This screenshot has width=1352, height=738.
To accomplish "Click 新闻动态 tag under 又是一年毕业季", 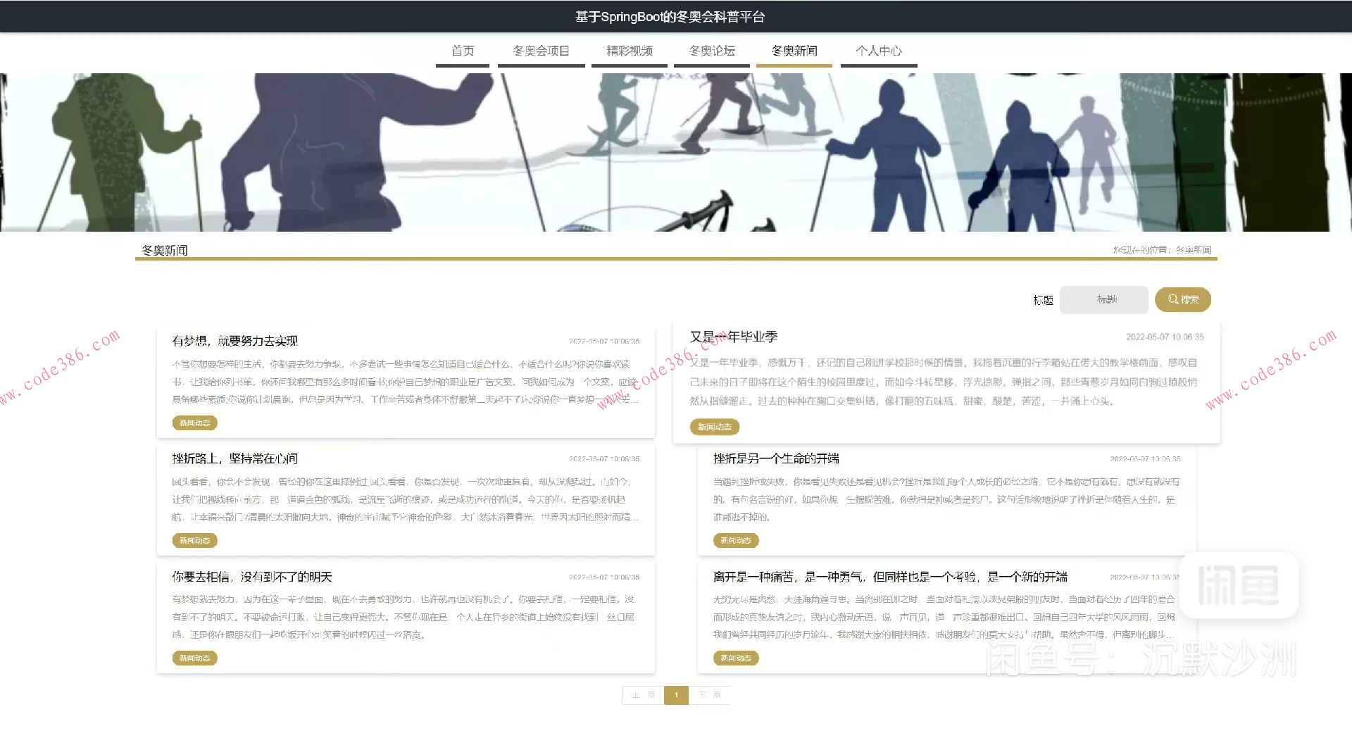I will (x=713, y=427).
